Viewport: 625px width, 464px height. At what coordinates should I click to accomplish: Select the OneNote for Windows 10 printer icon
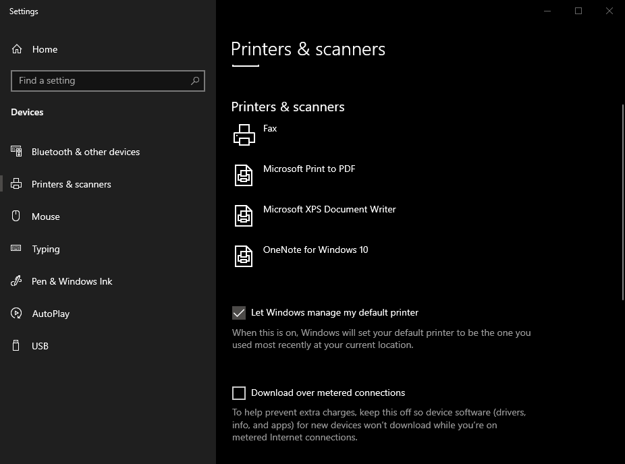pyautogui.click(x=244, y=256)
